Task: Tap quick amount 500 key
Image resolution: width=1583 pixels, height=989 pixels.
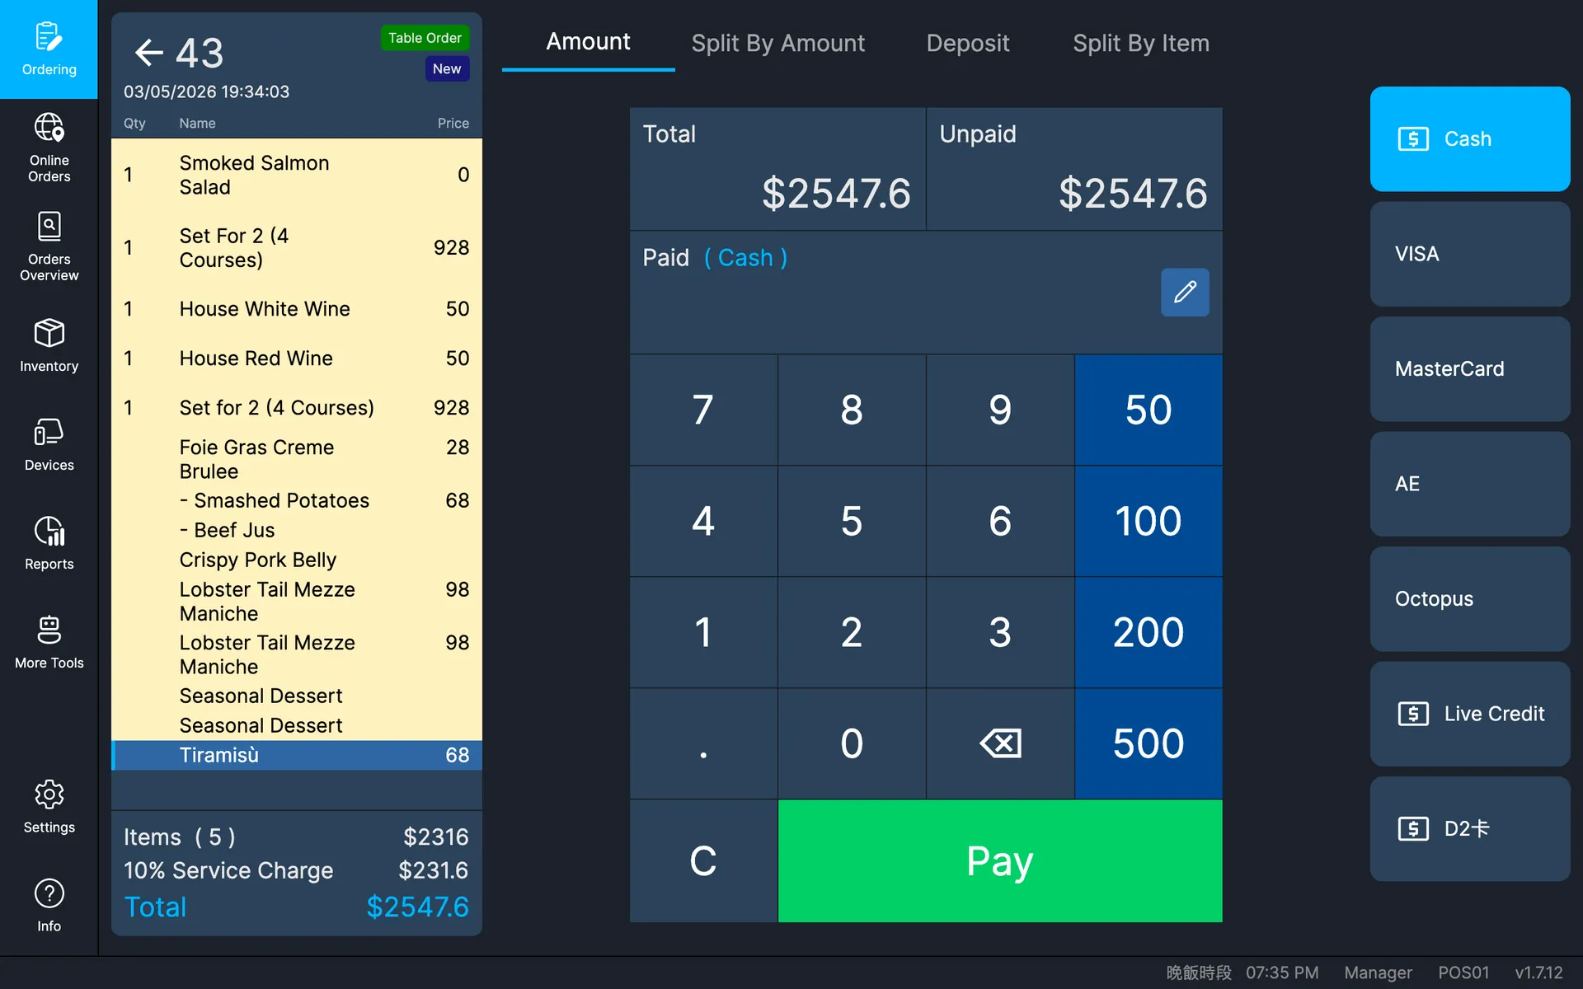Action: pos(1148,743)
